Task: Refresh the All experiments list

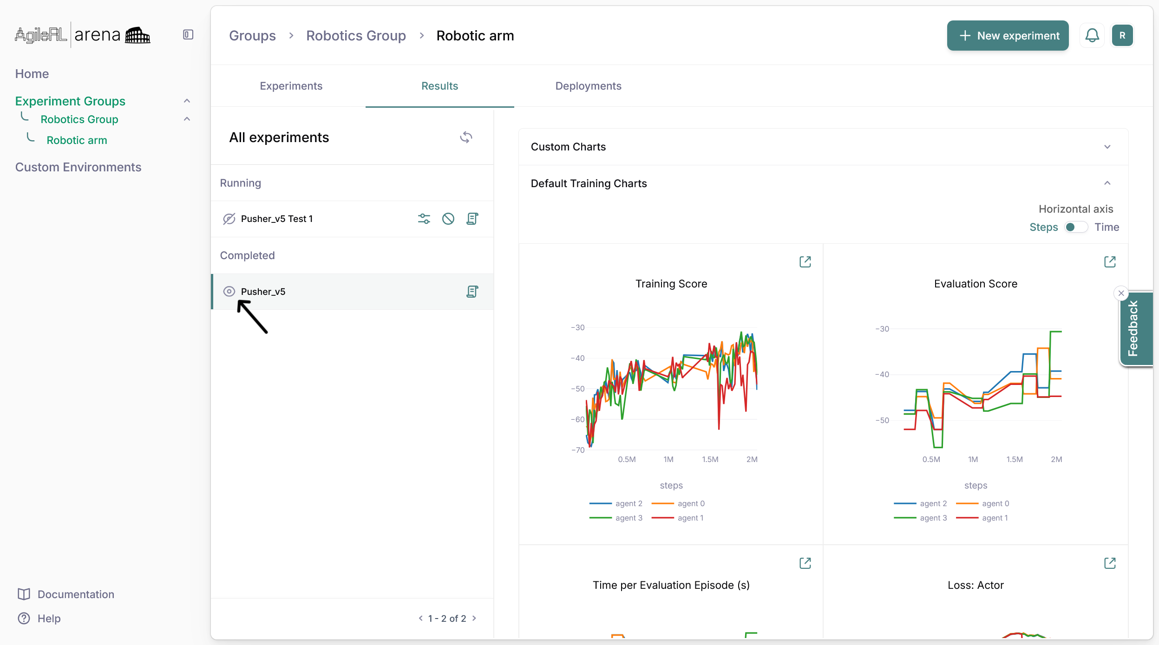Action: (x=466, y=137)
